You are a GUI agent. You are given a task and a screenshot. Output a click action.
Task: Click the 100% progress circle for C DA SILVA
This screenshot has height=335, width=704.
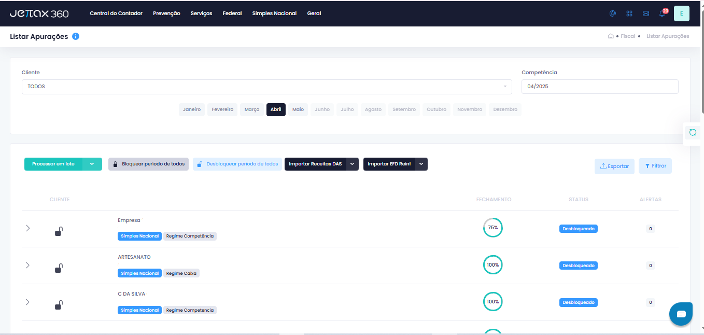coord(493,302)
